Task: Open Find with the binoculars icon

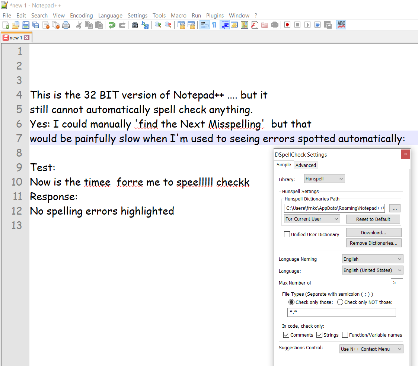Action: coord(135,25)
